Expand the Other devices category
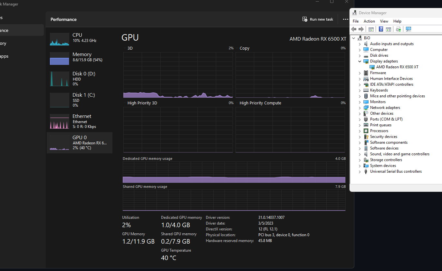 tap(360, 113)
